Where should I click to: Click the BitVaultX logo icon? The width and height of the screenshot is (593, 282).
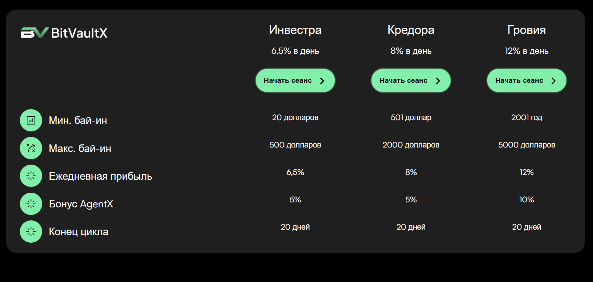tap(35, 33)
